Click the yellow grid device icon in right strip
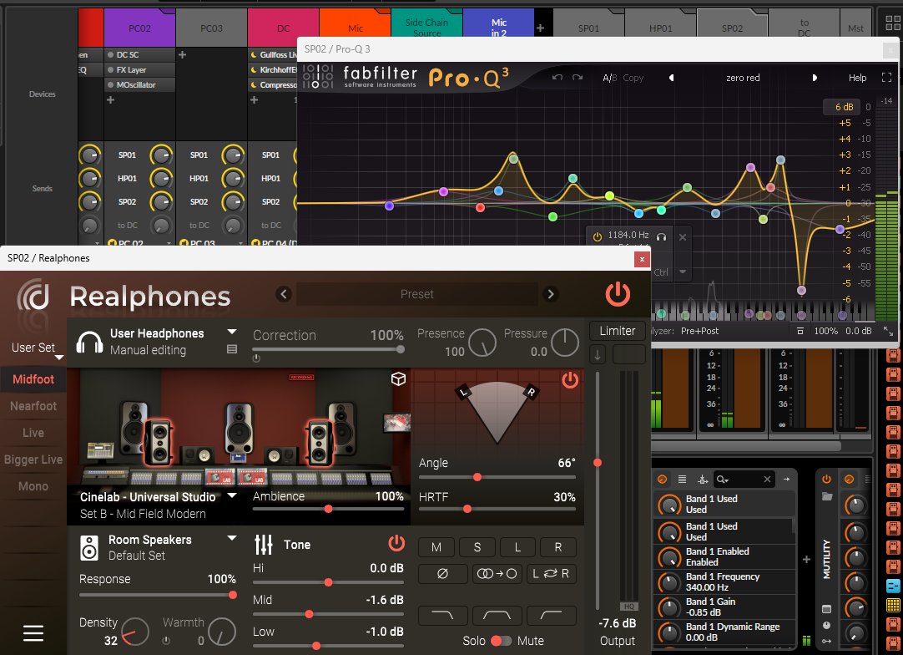The width and height of the screenshot is (903, 655). 893,606
